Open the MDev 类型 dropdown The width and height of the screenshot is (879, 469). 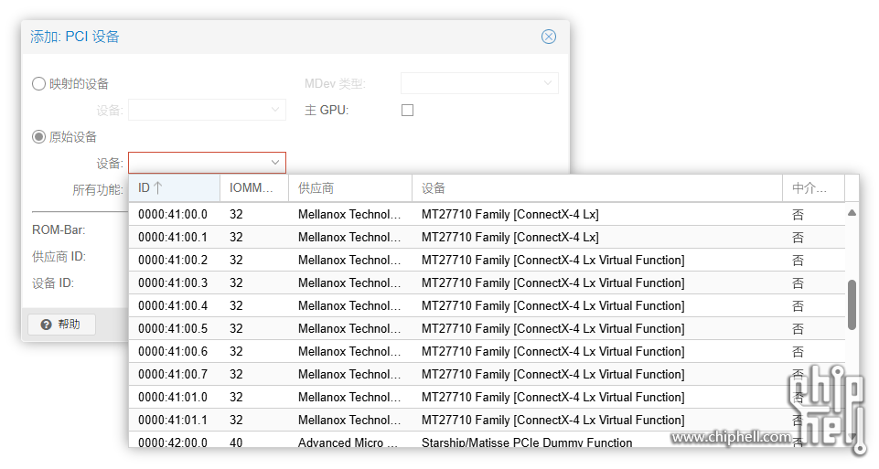click(x=479, y=83)
